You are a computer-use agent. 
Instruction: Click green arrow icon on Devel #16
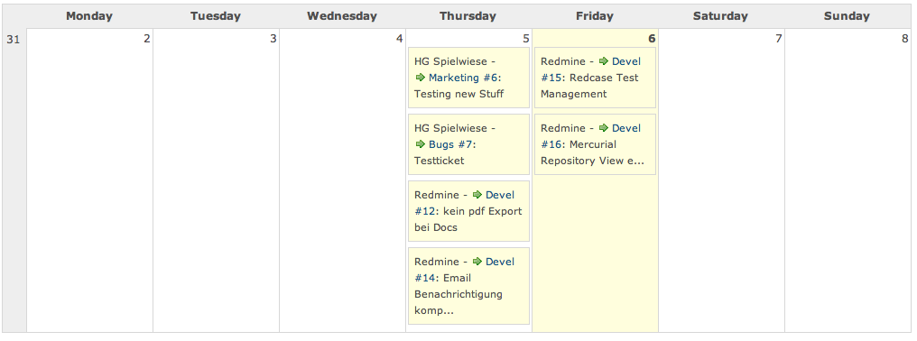pos(604,127)
